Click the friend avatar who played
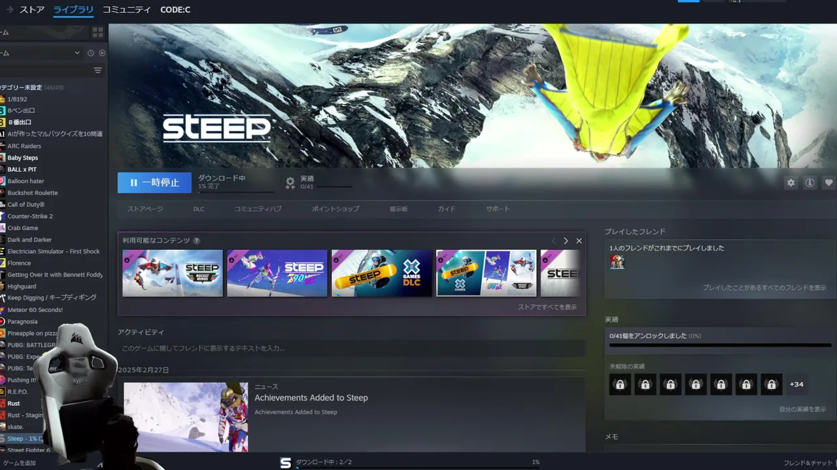This screenshot has height=470, width=837. point(617,262)
